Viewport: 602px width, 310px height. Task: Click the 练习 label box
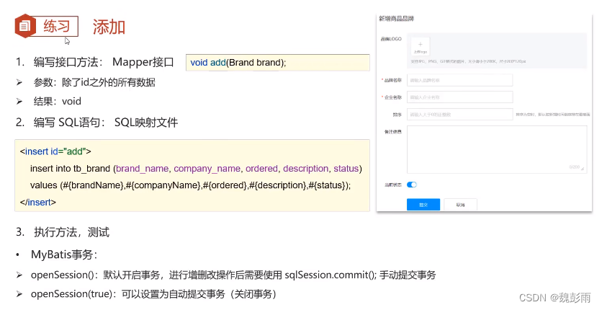57,26
